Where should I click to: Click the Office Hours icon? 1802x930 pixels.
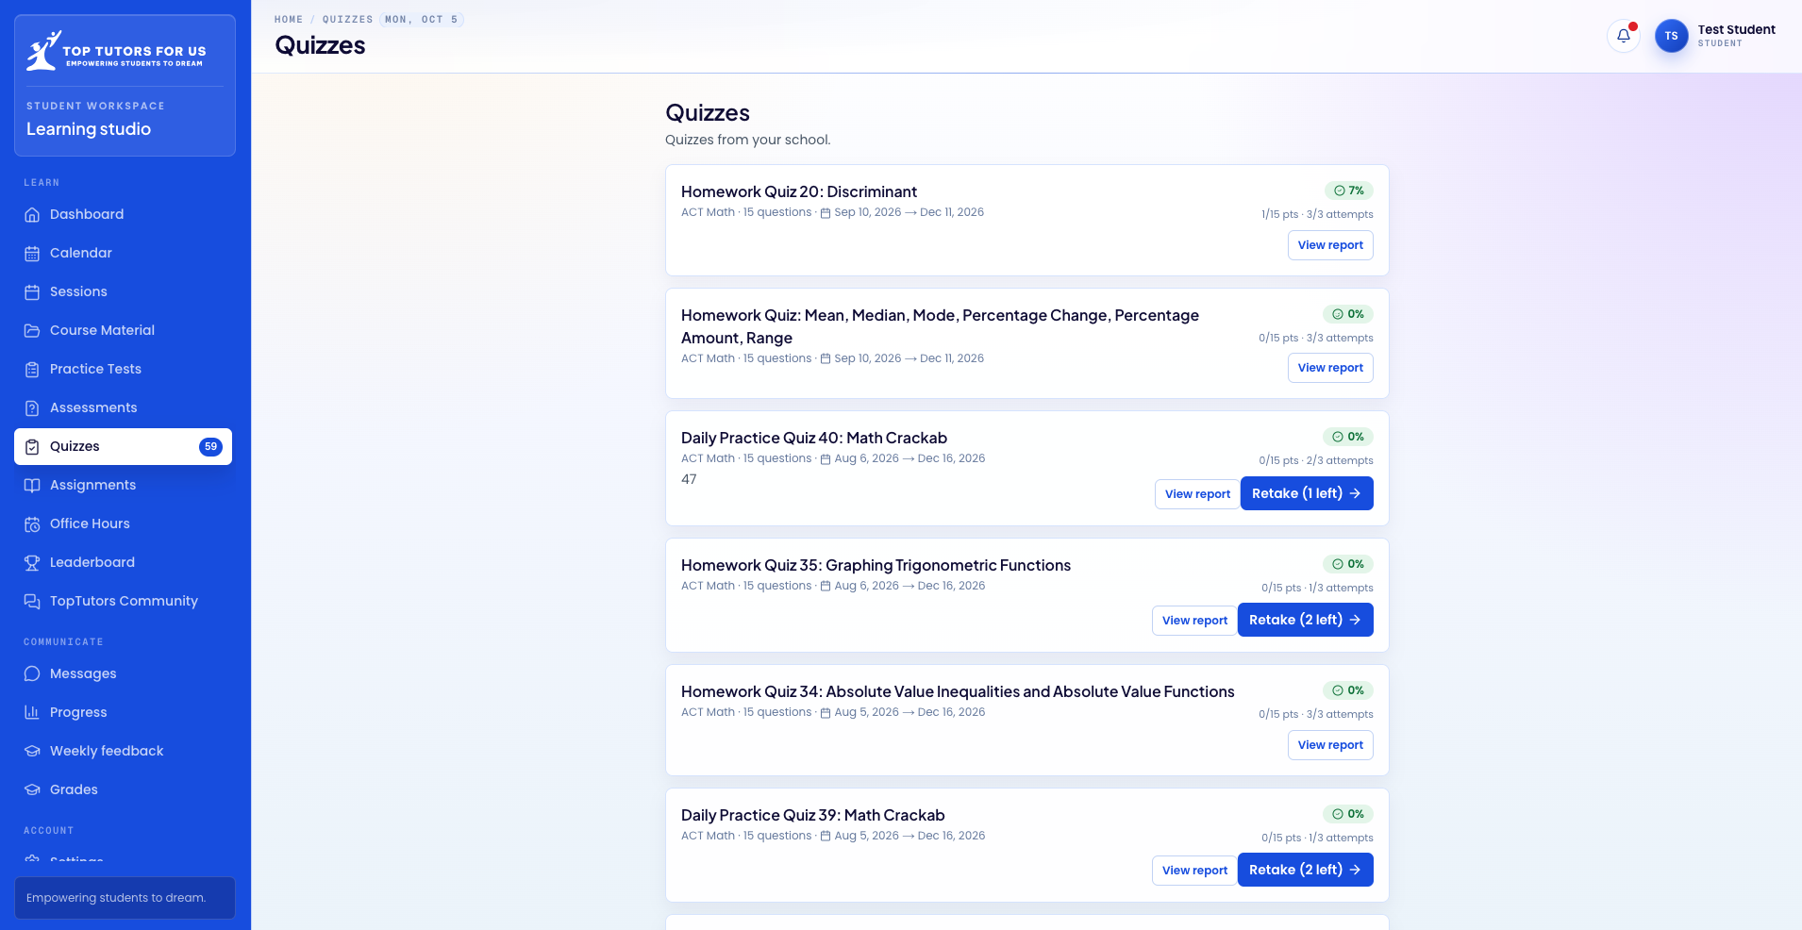32,523
